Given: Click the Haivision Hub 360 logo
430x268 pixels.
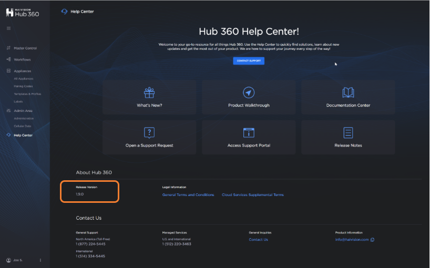Looking at the screenshot, I should click(x=23, y=12).
